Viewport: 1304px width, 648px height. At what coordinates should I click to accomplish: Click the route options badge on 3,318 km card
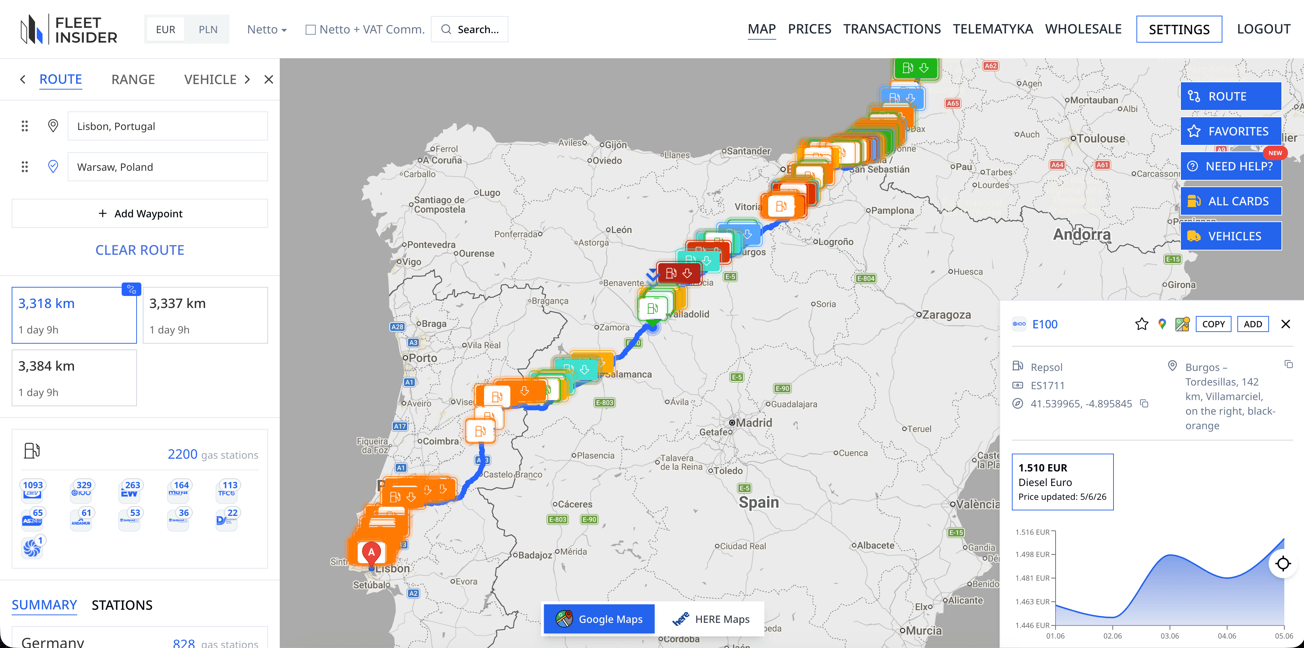click(131, 289)
